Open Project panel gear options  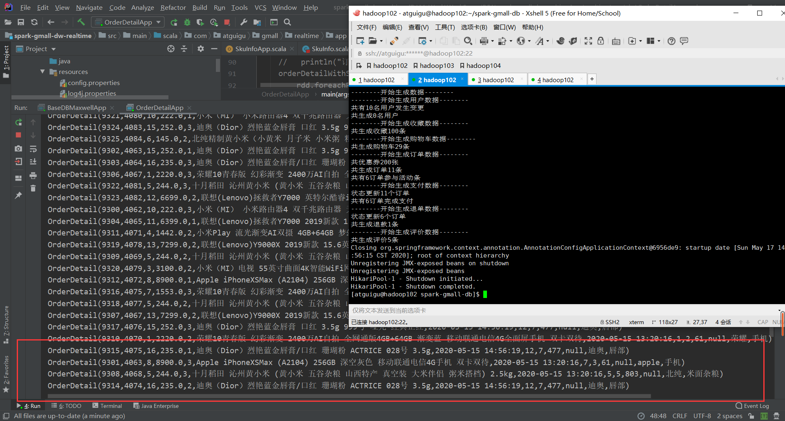(200, 49)
